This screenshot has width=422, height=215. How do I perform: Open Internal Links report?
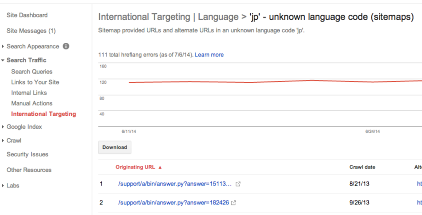pos(29,93)
